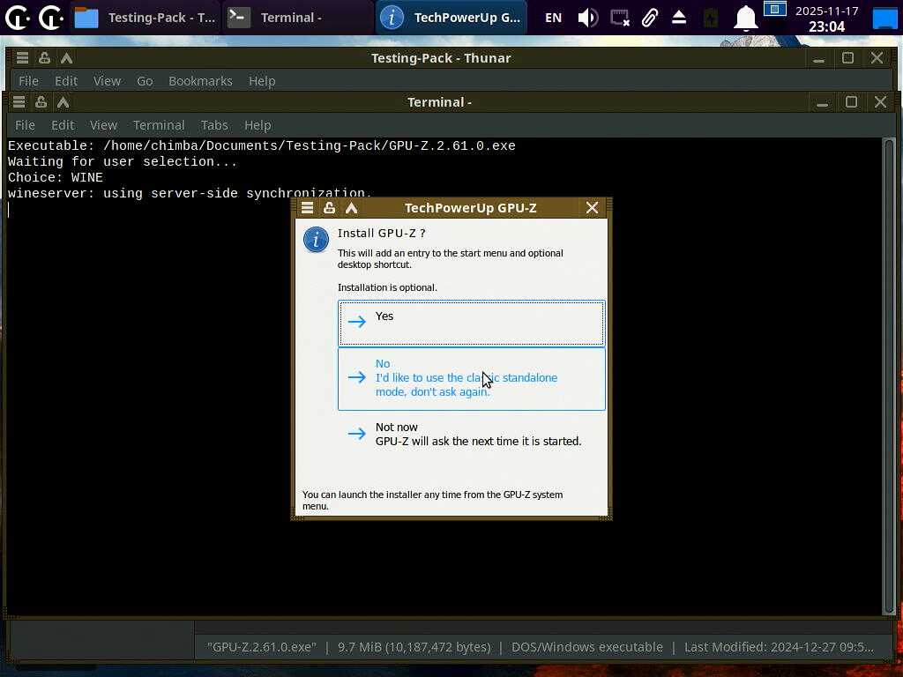Open Terminal File menu

[x=25, y=125]
